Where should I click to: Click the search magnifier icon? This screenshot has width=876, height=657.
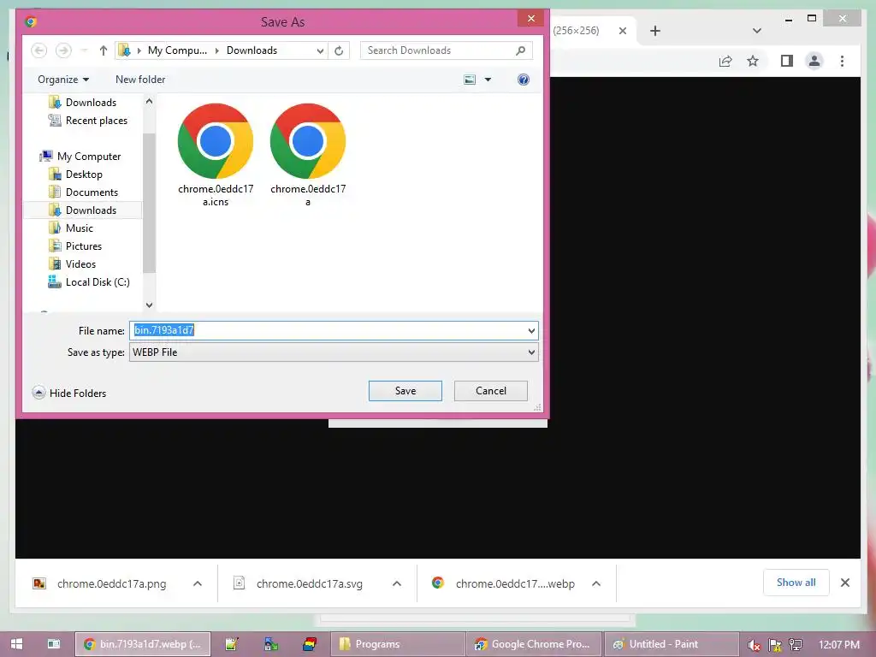[521, 50]
